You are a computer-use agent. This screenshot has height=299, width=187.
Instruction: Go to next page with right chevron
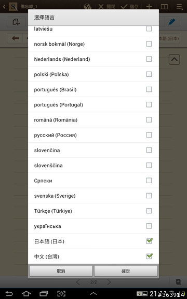tap(109, 282)
